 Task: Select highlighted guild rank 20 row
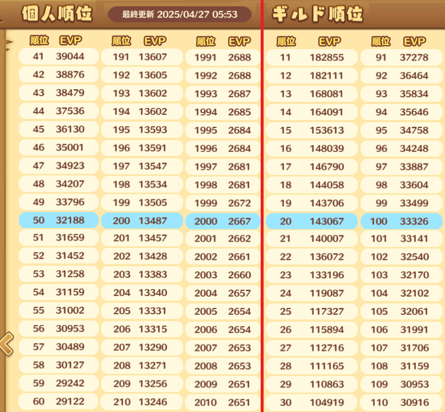[311, 221]
